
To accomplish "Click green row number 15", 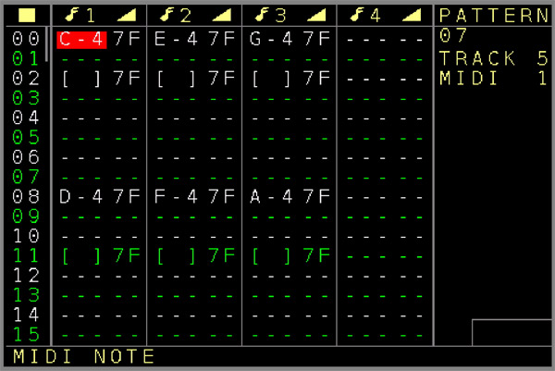I will click(x=26, y=335).
